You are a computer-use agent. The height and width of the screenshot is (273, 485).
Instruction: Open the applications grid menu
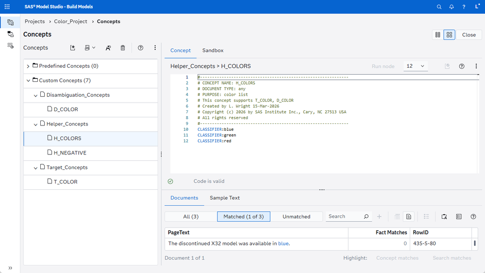(7, 6)
